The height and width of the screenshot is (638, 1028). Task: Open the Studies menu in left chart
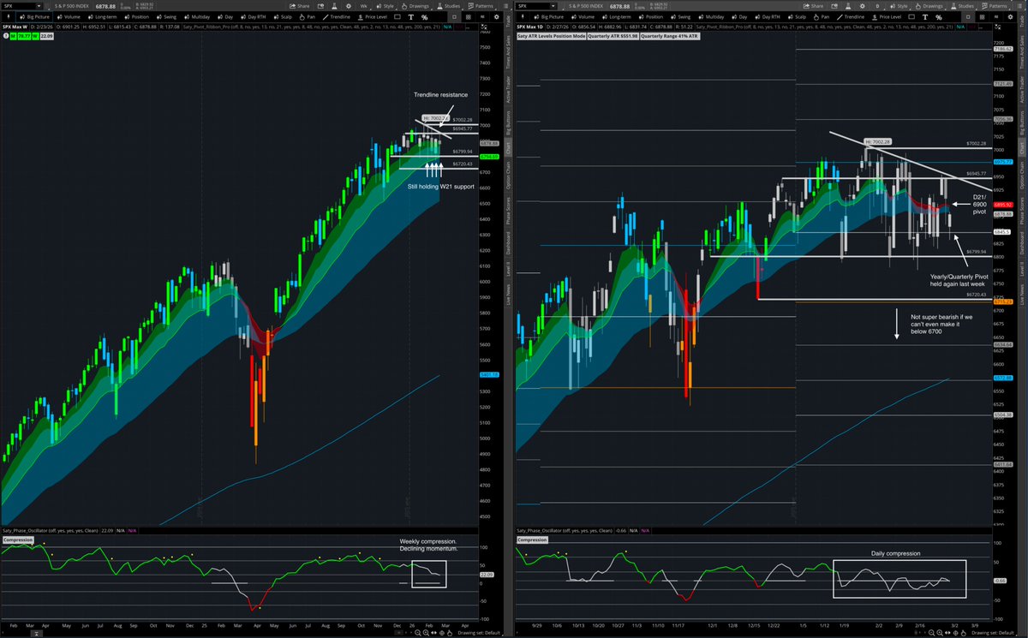pyautogui.click(x=448, y=6)
